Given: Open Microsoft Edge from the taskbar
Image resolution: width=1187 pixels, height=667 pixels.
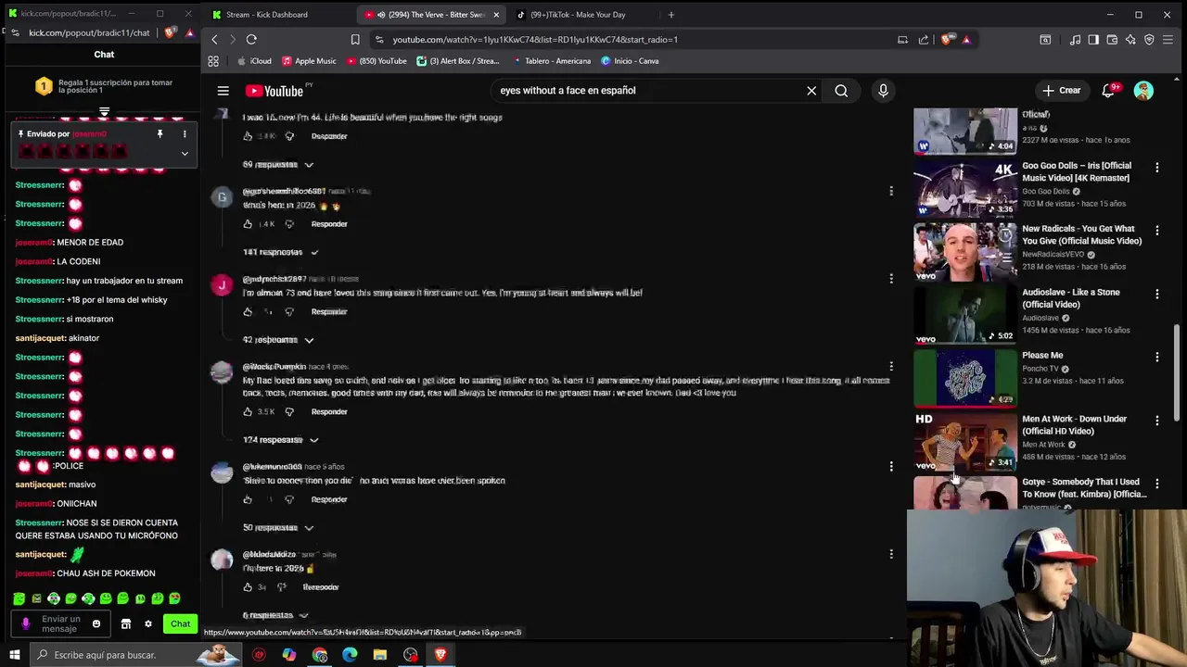Looking at the screenshot, I should (x=350, y=655).
